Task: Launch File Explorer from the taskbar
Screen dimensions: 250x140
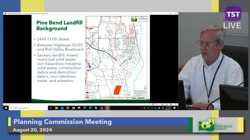Action: [x=56, y=108]
